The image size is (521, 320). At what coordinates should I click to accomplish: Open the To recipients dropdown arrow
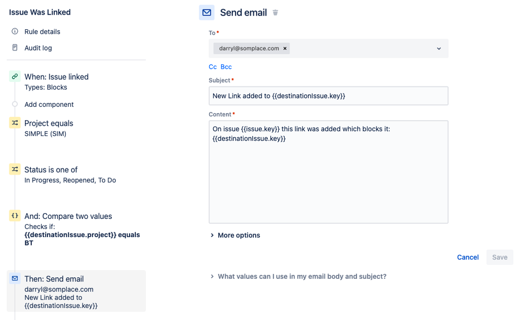coord(439,48)
